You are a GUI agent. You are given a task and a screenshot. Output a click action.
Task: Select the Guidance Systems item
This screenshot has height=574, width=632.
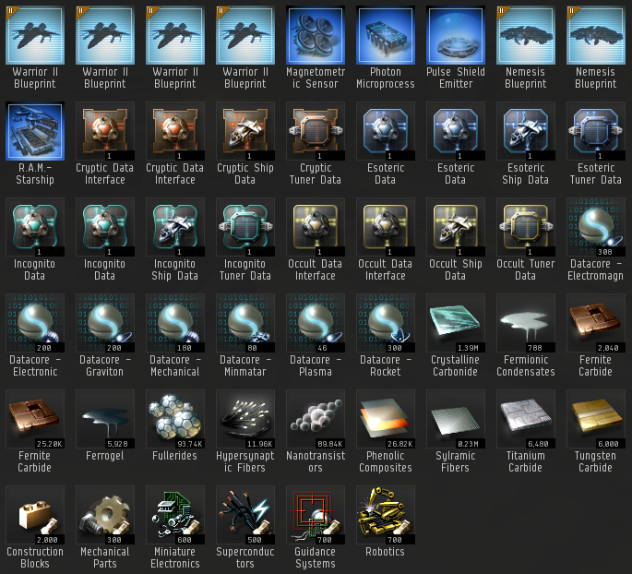pyautogui.click(x=316, y=515)
